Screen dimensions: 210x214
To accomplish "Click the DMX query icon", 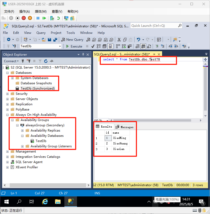I will [100, 40].
